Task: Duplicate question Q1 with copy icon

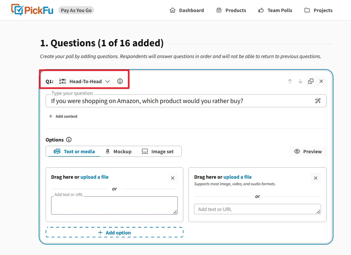Action: click(311, 81)
